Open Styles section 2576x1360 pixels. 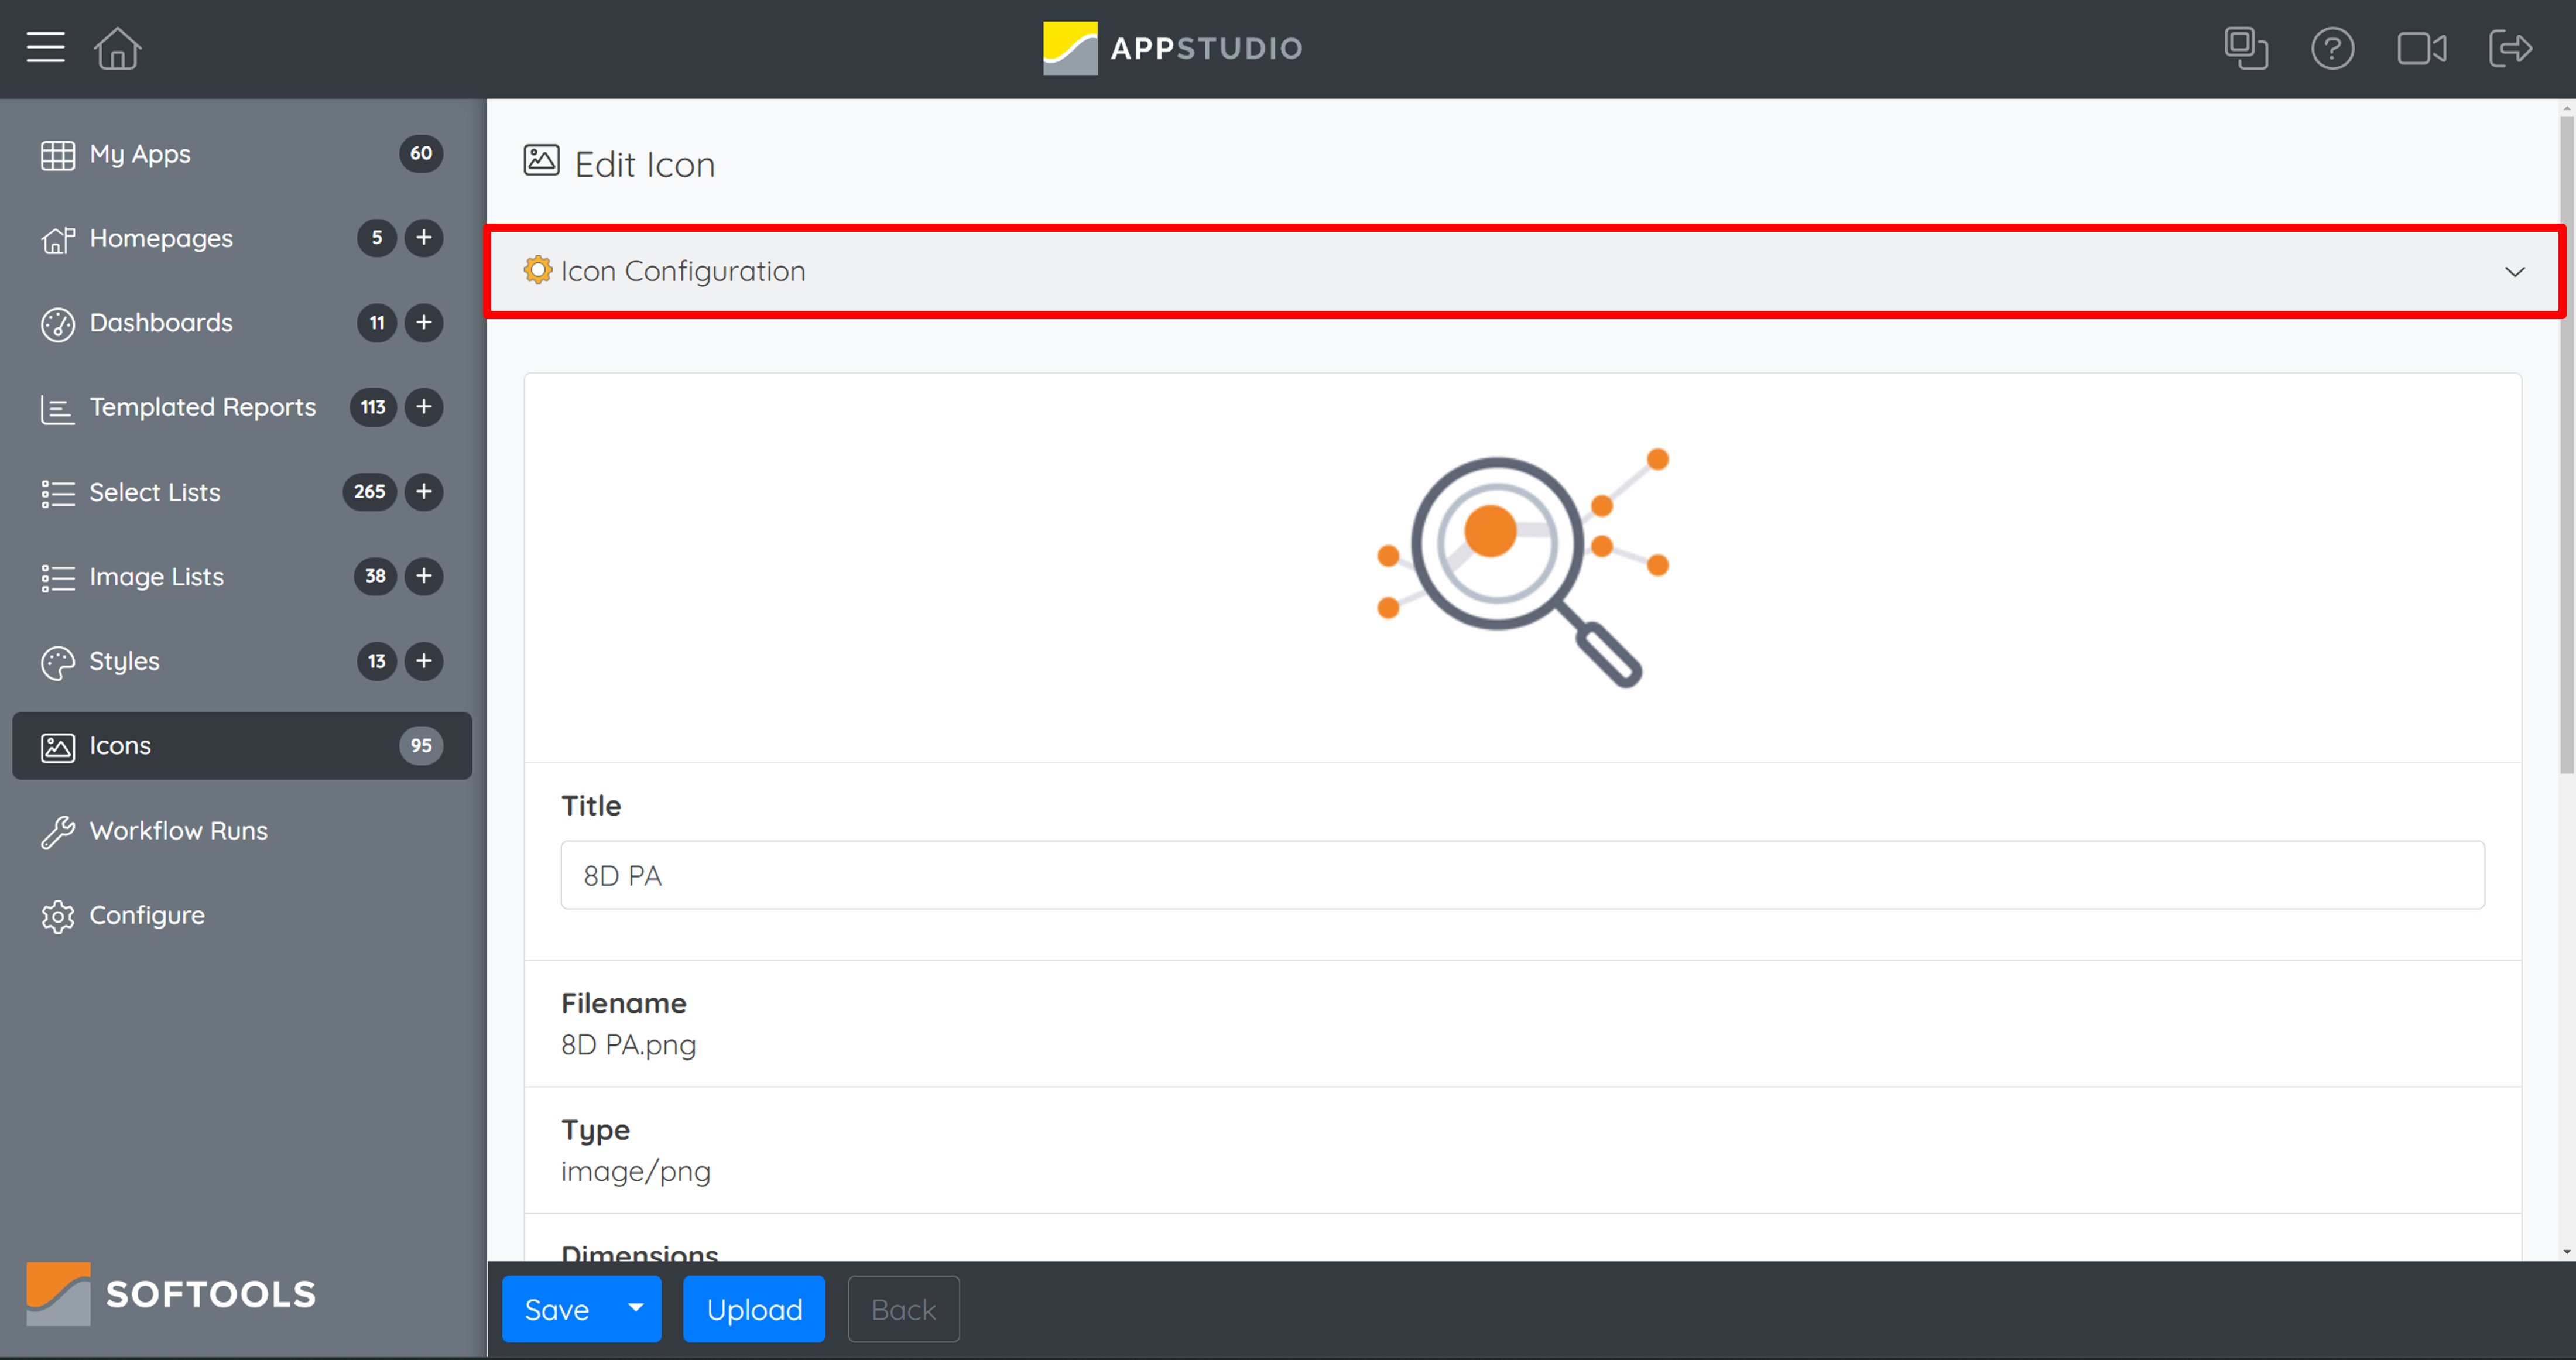click(124, 661)
